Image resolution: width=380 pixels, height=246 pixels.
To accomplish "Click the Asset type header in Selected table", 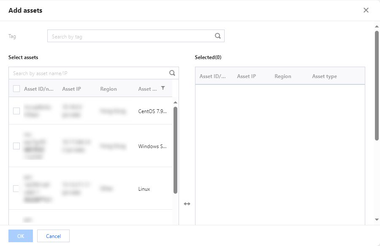I will point(324,76).
